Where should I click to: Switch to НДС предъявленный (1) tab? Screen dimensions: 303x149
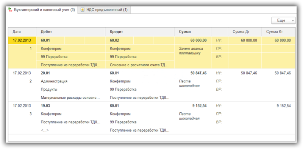tap(104, 10)
